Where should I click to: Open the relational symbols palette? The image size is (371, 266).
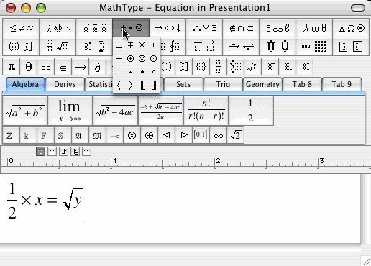pos(21,28)
